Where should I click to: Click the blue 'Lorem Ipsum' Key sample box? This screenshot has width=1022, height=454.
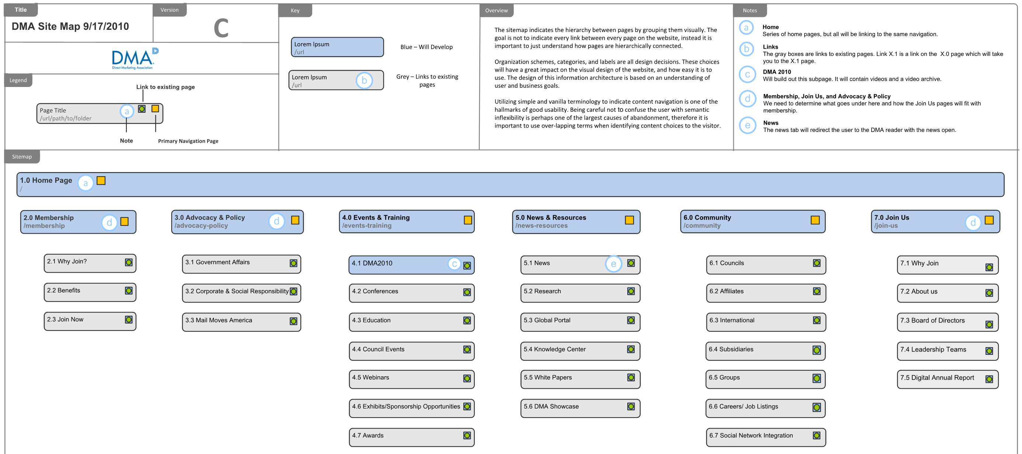337,47
